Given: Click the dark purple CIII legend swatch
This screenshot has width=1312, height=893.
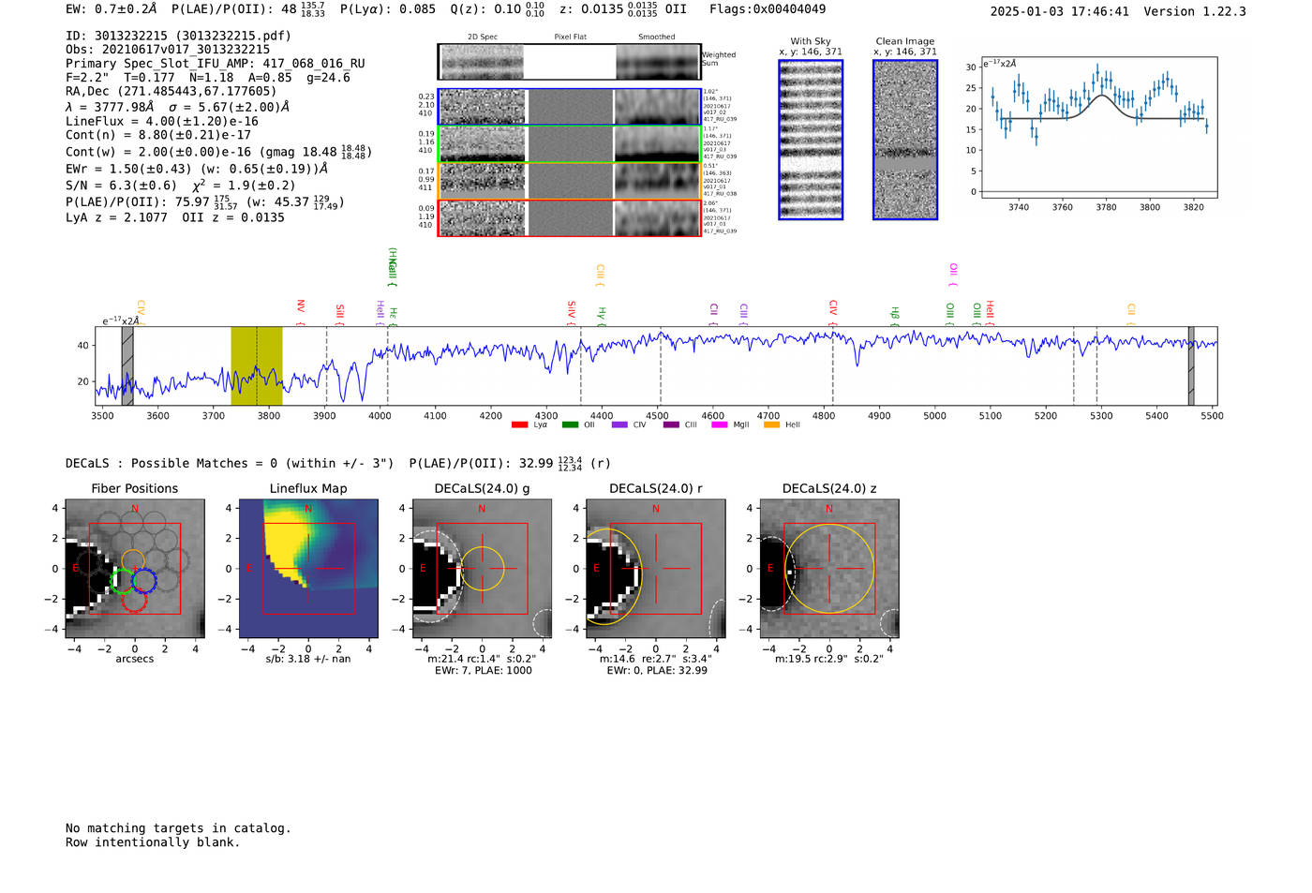Looking at the screenshot, I should (671, 424).
